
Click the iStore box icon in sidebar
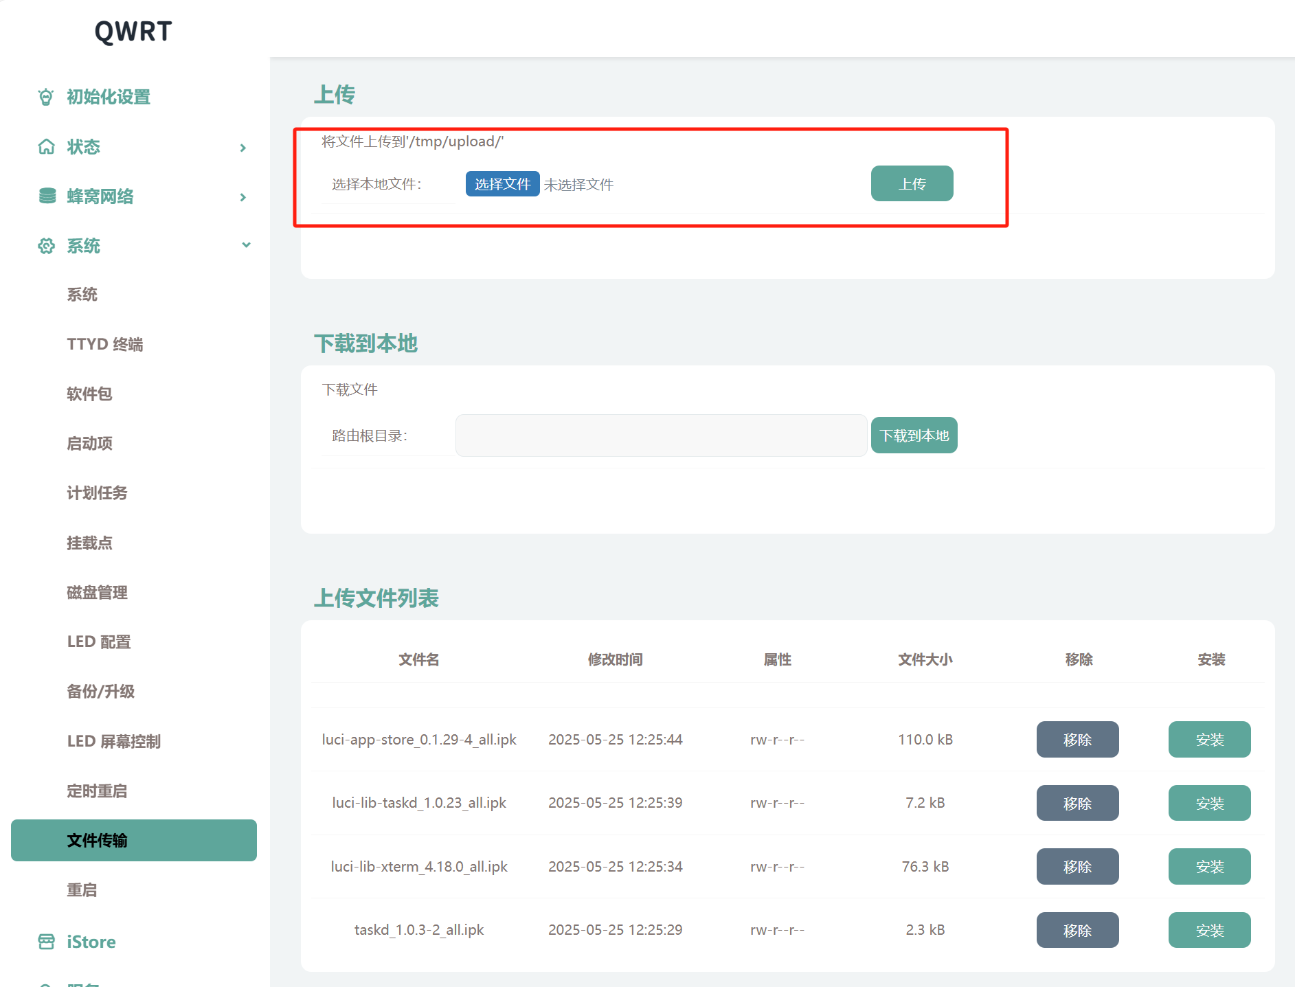(46, 942)
